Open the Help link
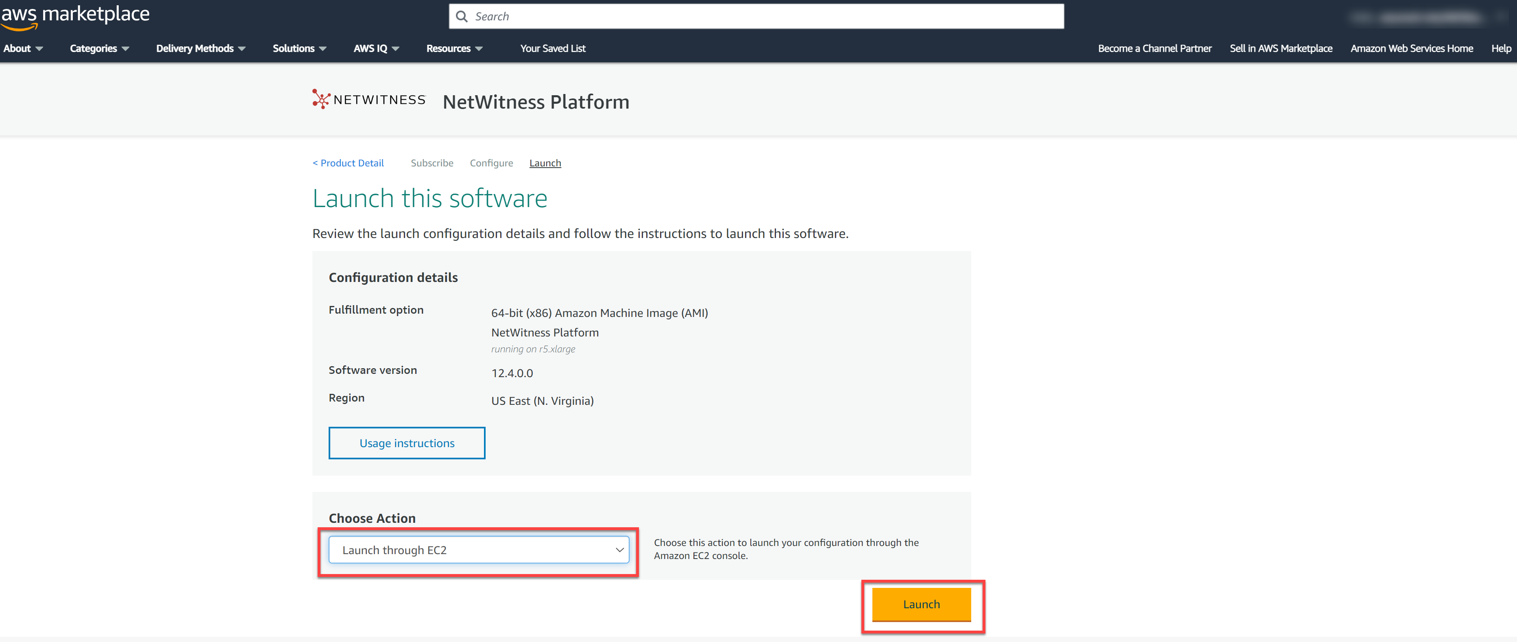Image resolution: width=1517 pixels, height=642 pixels. (x=1500, y=48)
